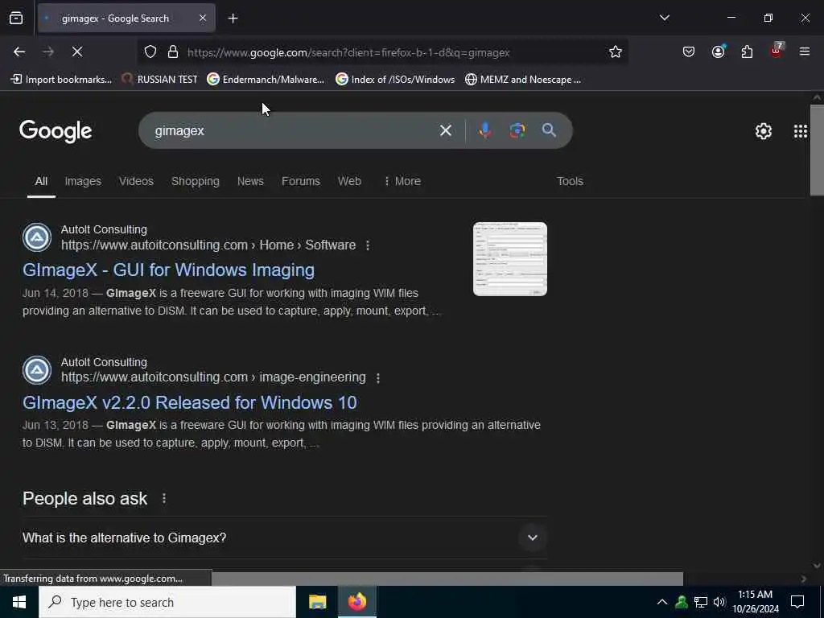Open Endermanch/Malware bookmark

tap(266, 80)
